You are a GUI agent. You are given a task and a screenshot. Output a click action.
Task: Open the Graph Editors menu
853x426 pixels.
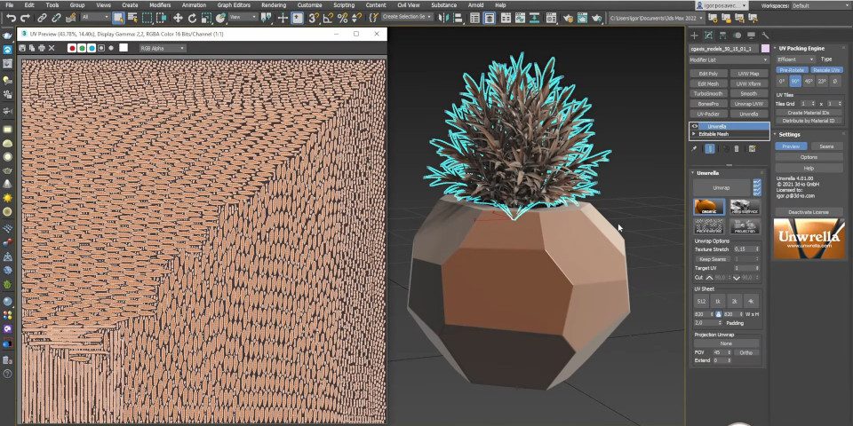234,5
